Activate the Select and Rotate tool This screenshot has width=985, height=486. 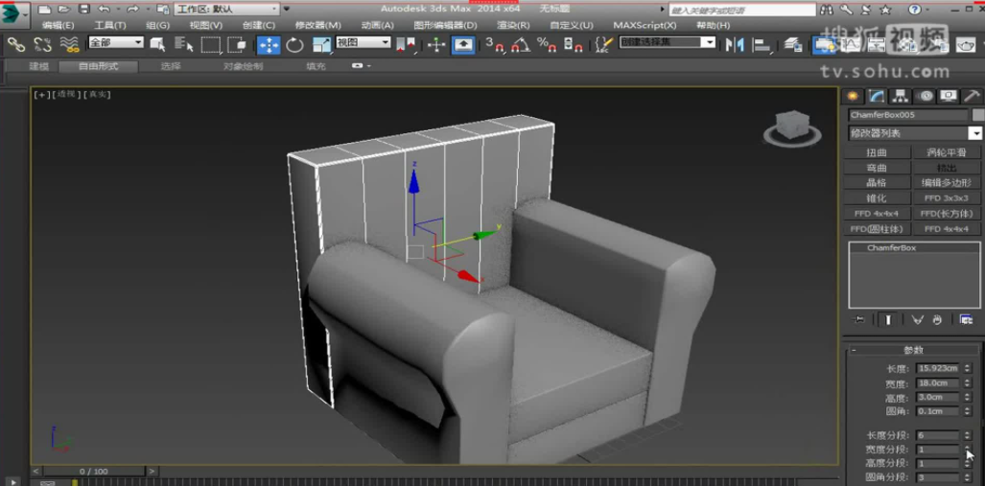[294, 45]
